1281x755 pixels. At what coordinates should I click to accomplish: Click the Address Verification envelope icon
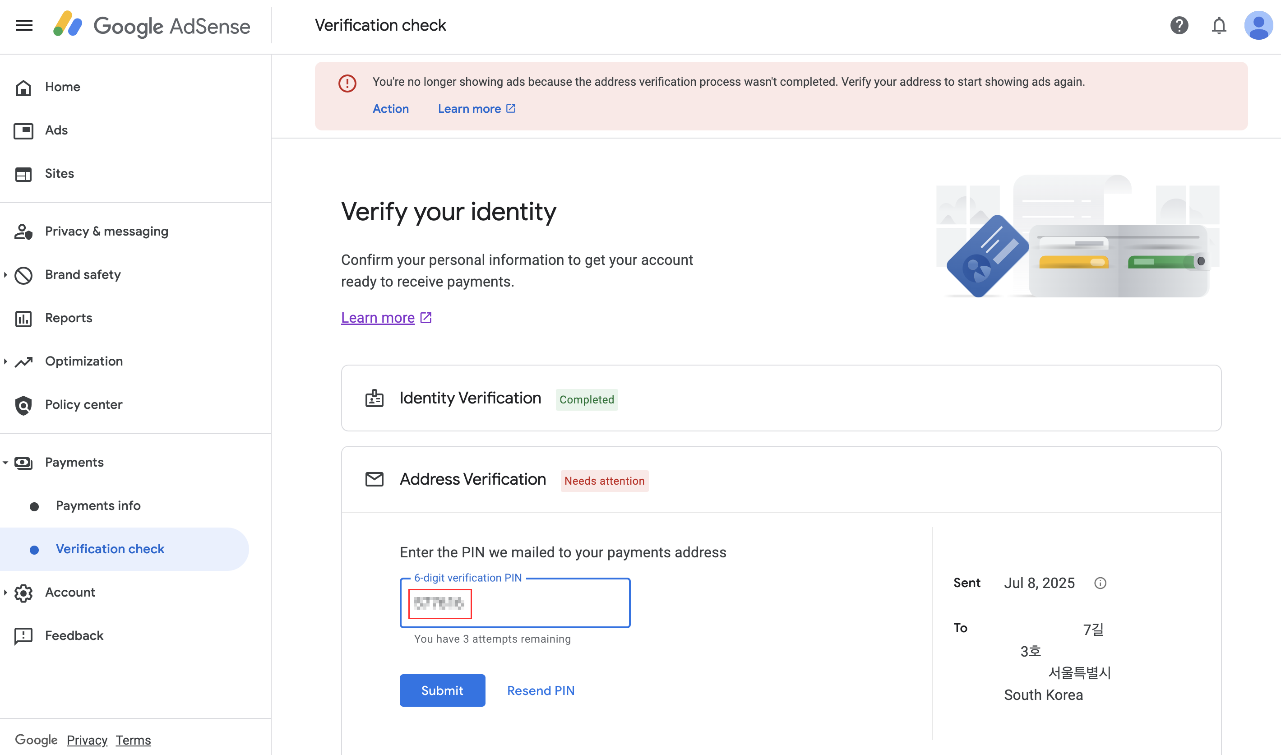tap(374, 479)
